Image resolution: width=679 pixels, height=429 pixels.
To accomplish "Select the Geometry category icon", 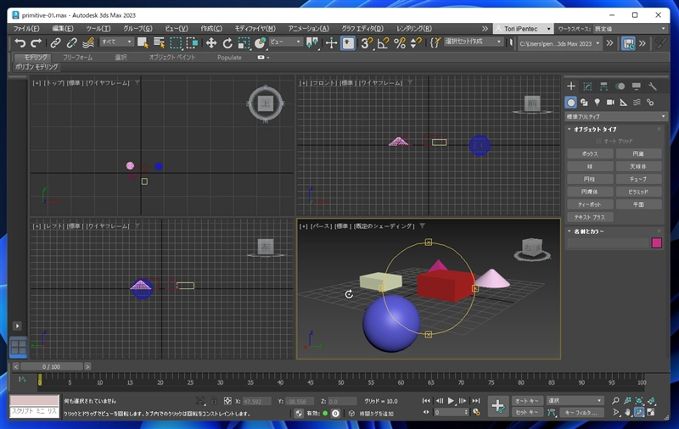I will pos(571,103).
